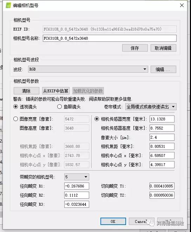Click the green Pix4D app icon in title bar
Viewport: 191px width, 232px height.
click(8, 6)
